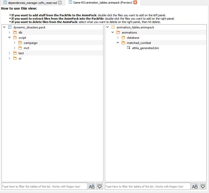Click the left panel filter text field
Screen dimensions: 209x193
tap(44, 186)
